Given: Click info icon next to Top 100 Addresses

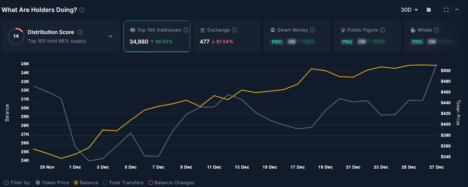Looking at the screenshot, I should 186,30.
